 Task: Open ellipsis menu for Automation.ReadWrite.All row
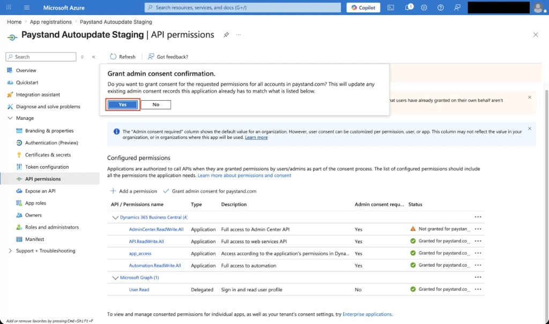[x=478, y=265]
